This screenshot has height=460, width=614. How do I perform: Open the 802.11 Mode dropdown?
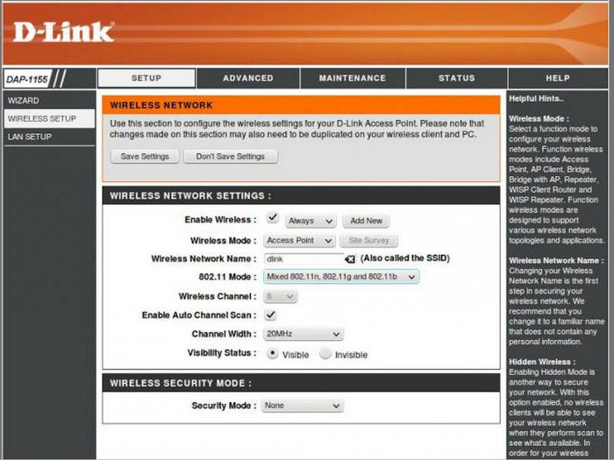click(341, 277)
